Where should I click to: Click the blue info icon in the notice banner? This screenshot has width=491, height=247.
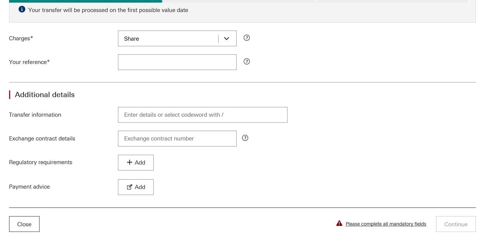22,9
